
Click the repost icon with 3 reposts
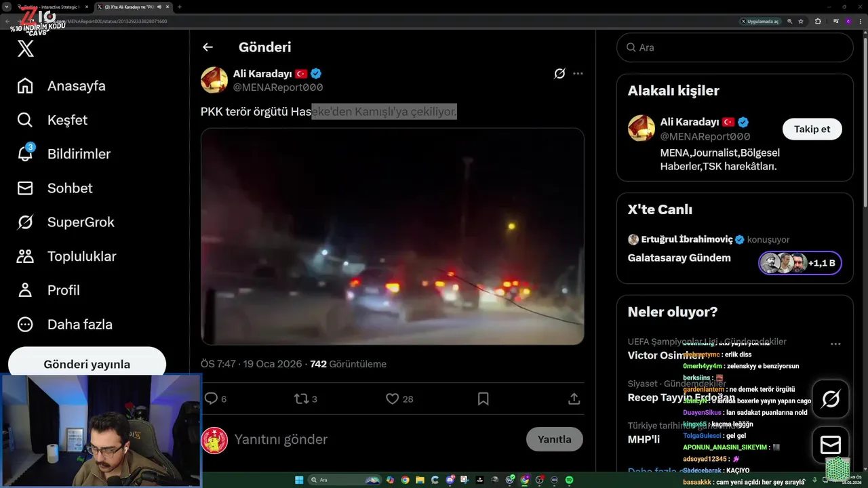(306, 399)
